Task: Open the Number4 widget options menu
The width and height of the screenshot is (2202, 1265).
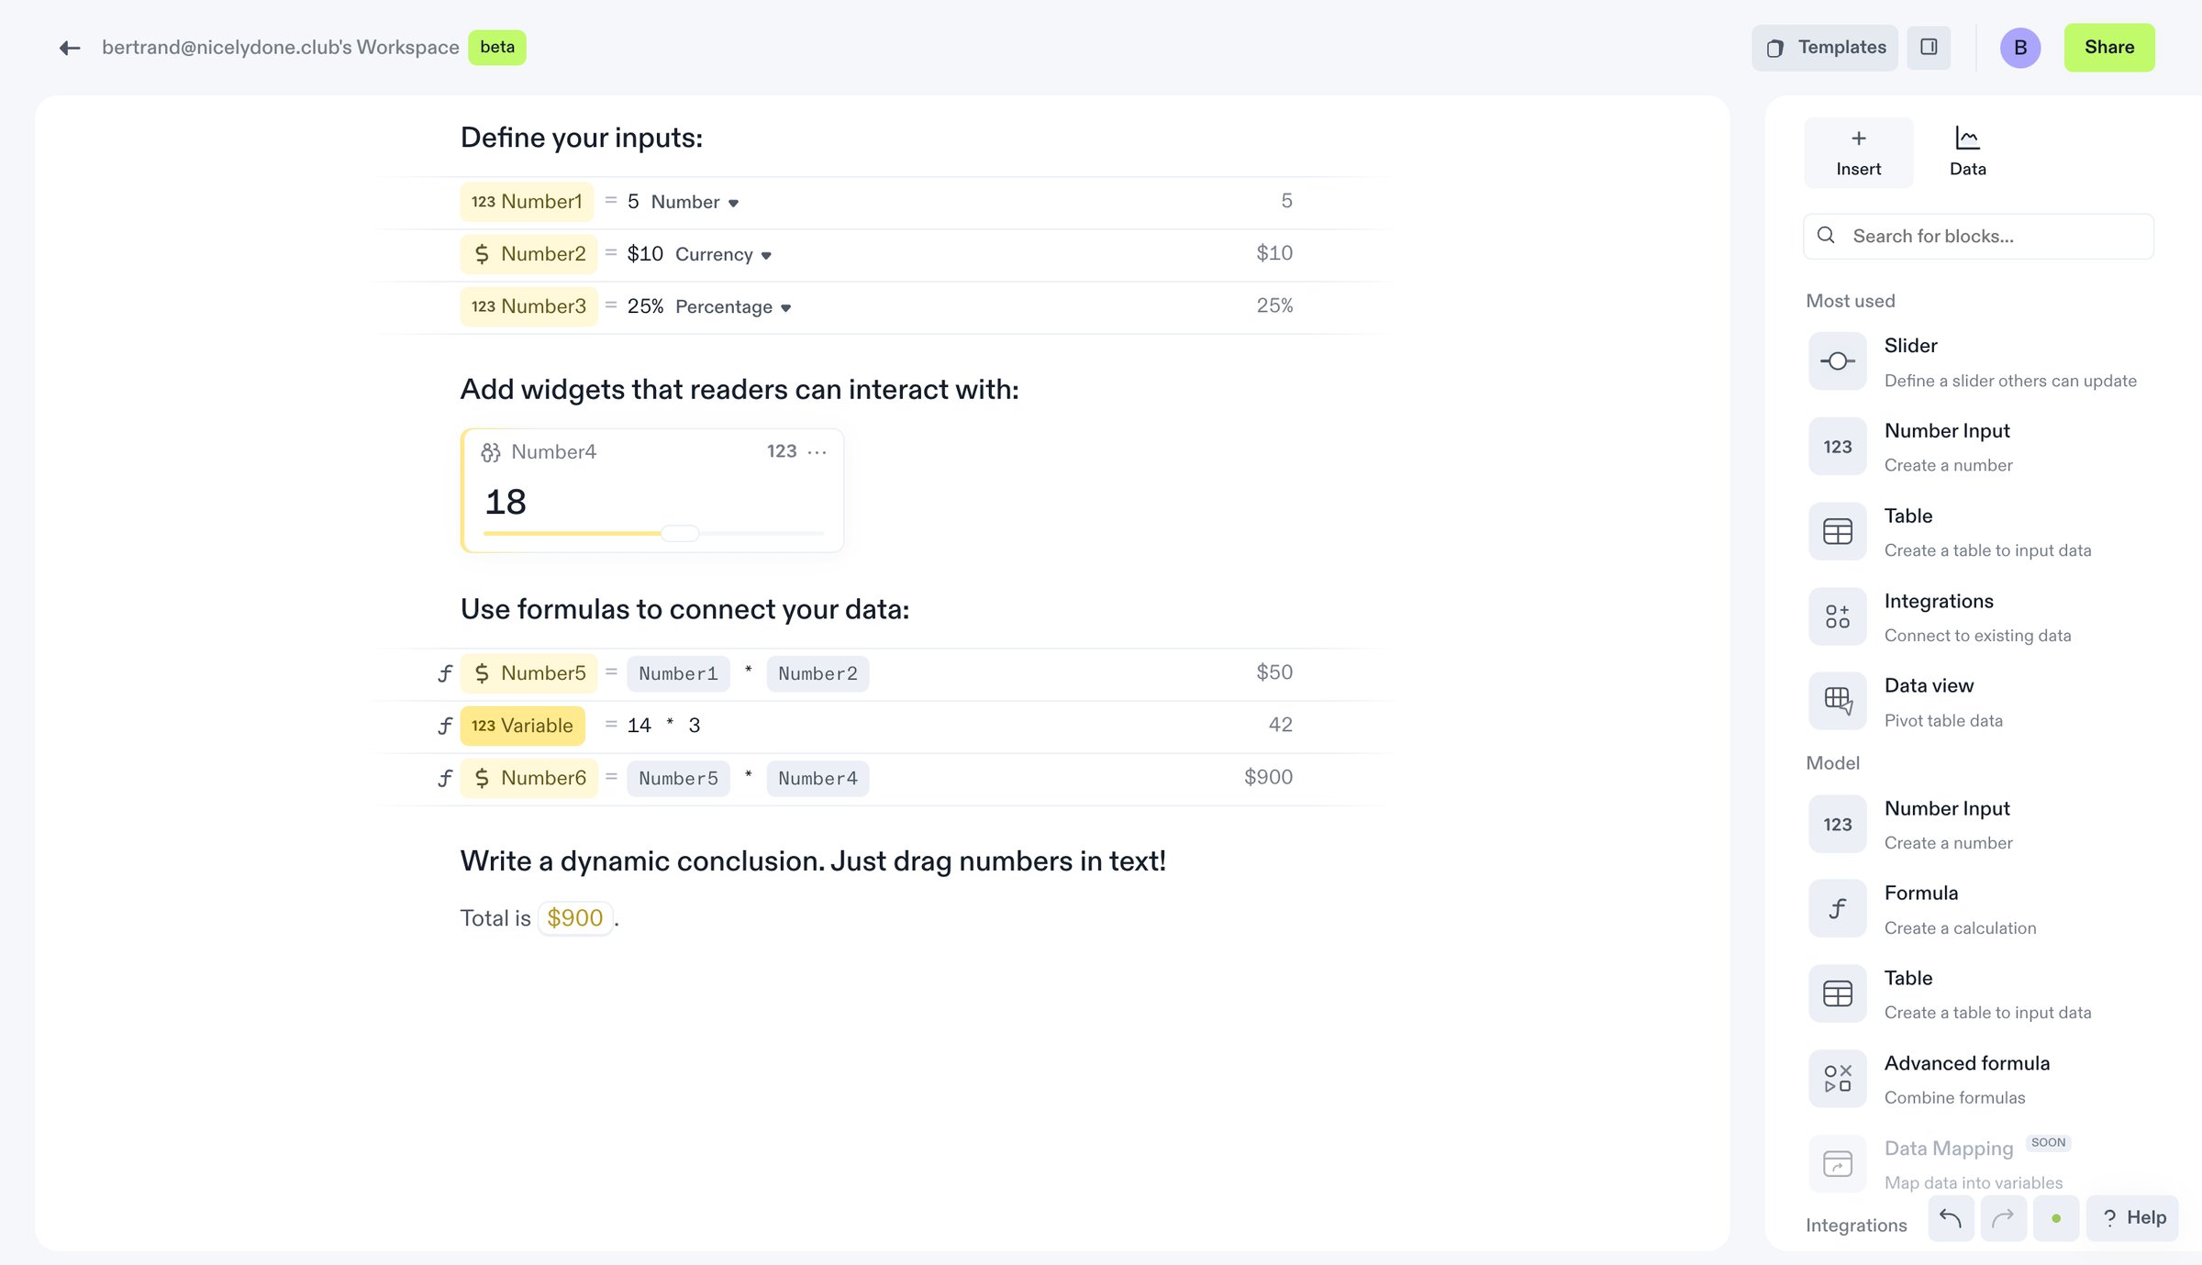Action: point(817,451)
